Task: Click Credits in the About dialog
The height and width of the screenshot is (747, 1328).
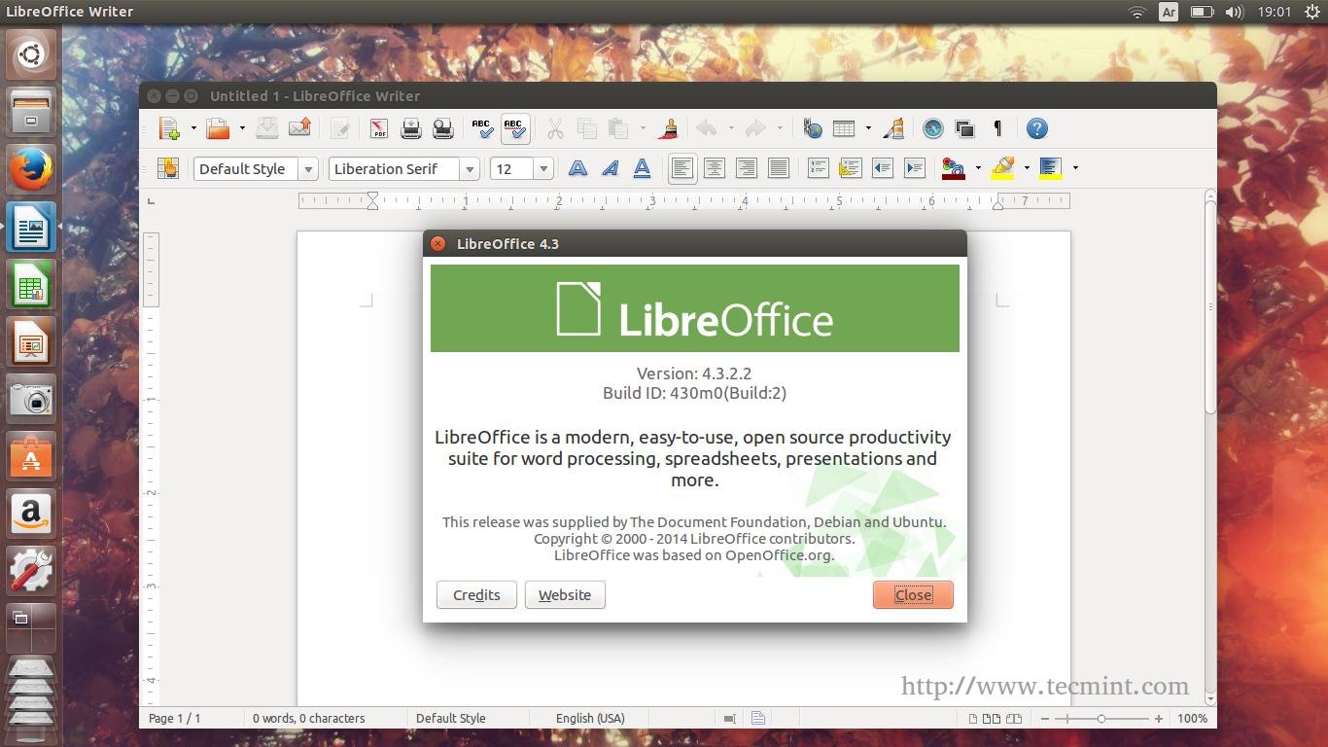Action: 476,594
